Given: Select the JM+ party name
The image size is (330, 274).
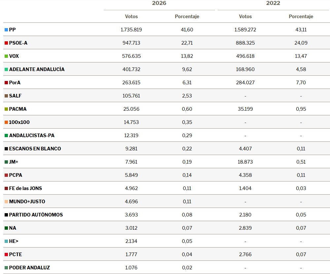Looking at the screenshot, I should pos(14,162).
